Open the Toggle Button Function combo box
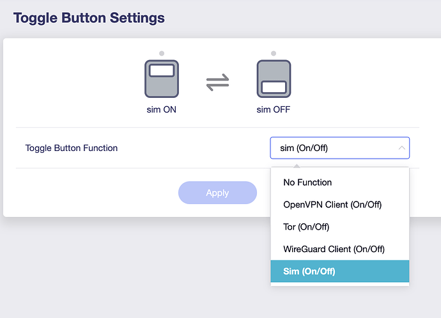The height and width of the screenshot is (318, 441). click(332, 148)
